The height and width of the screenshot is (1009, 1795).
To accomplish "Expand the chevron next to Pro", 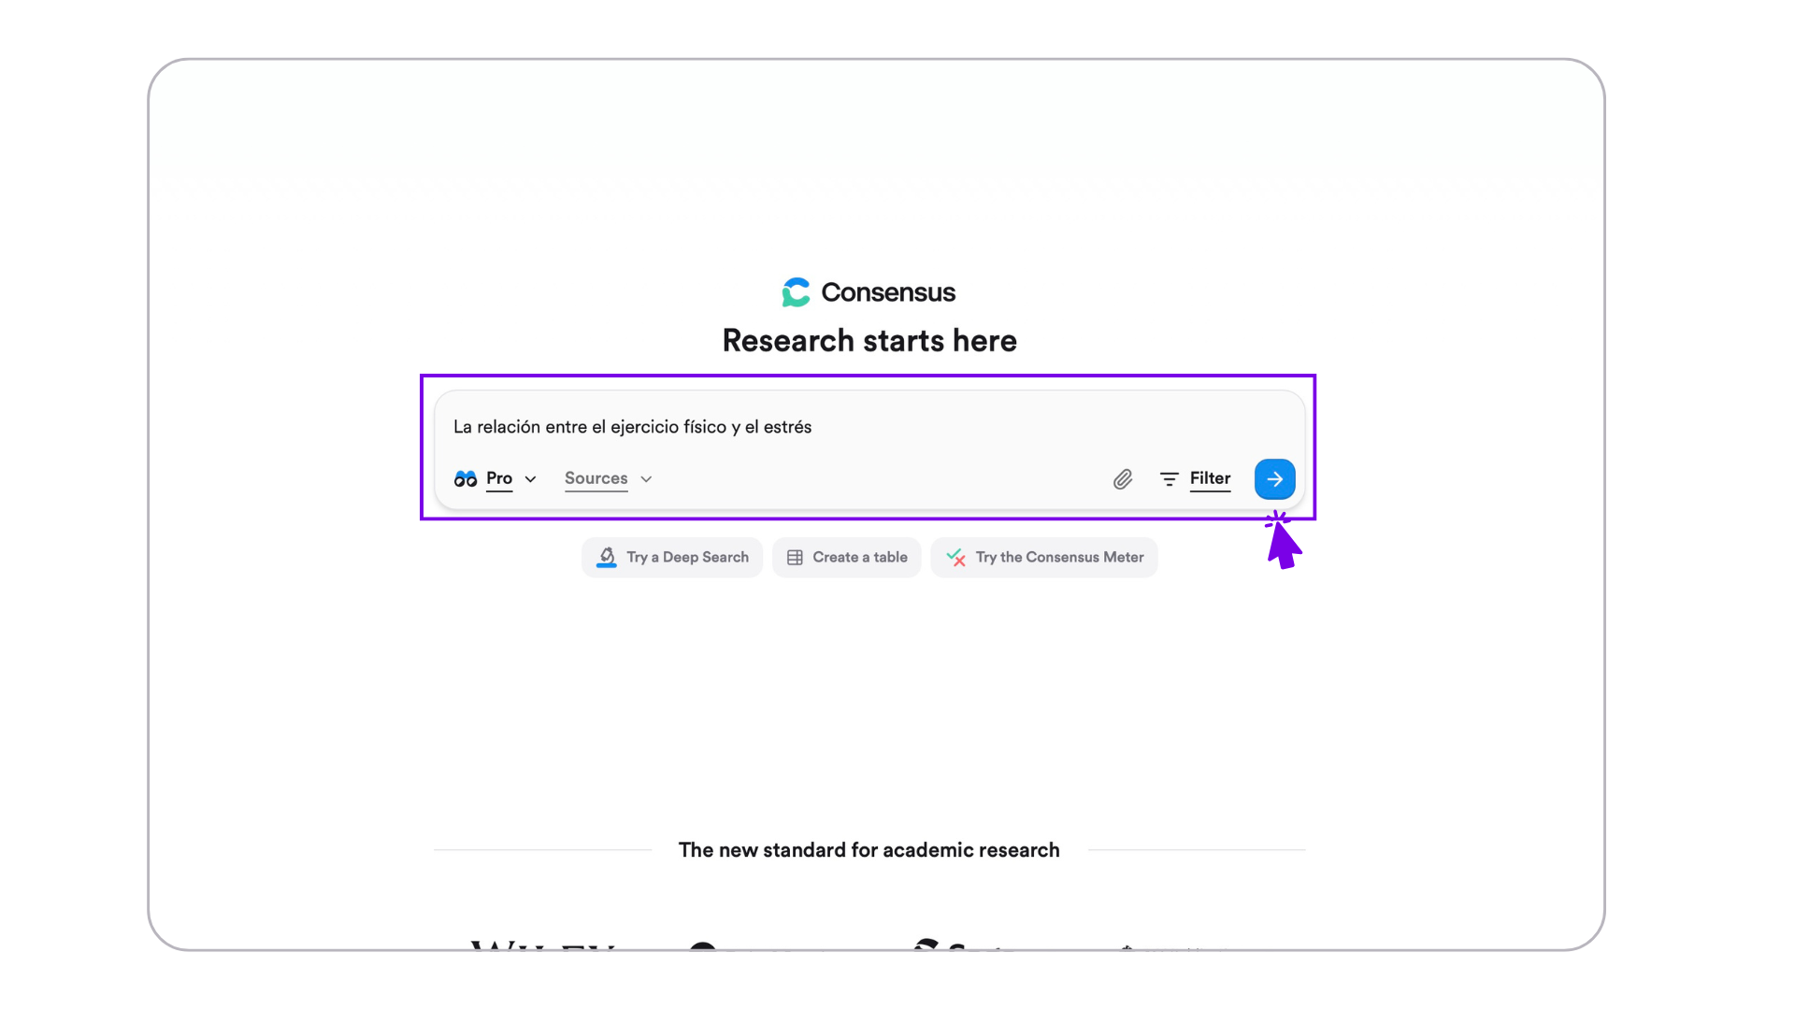I will [x=530, y=479].
